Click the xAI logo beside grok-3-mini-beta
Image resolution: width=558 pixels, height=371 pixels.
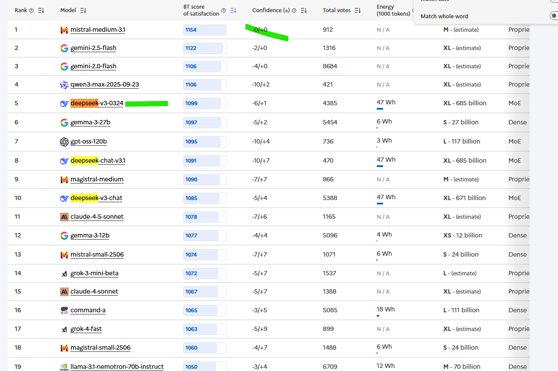[64, 274]
